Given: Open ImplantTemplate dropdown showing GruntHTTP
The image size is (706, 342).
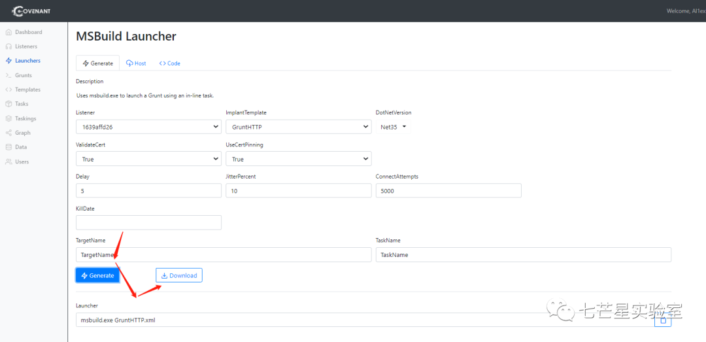Looking at the screenshot, I should 299,127.
